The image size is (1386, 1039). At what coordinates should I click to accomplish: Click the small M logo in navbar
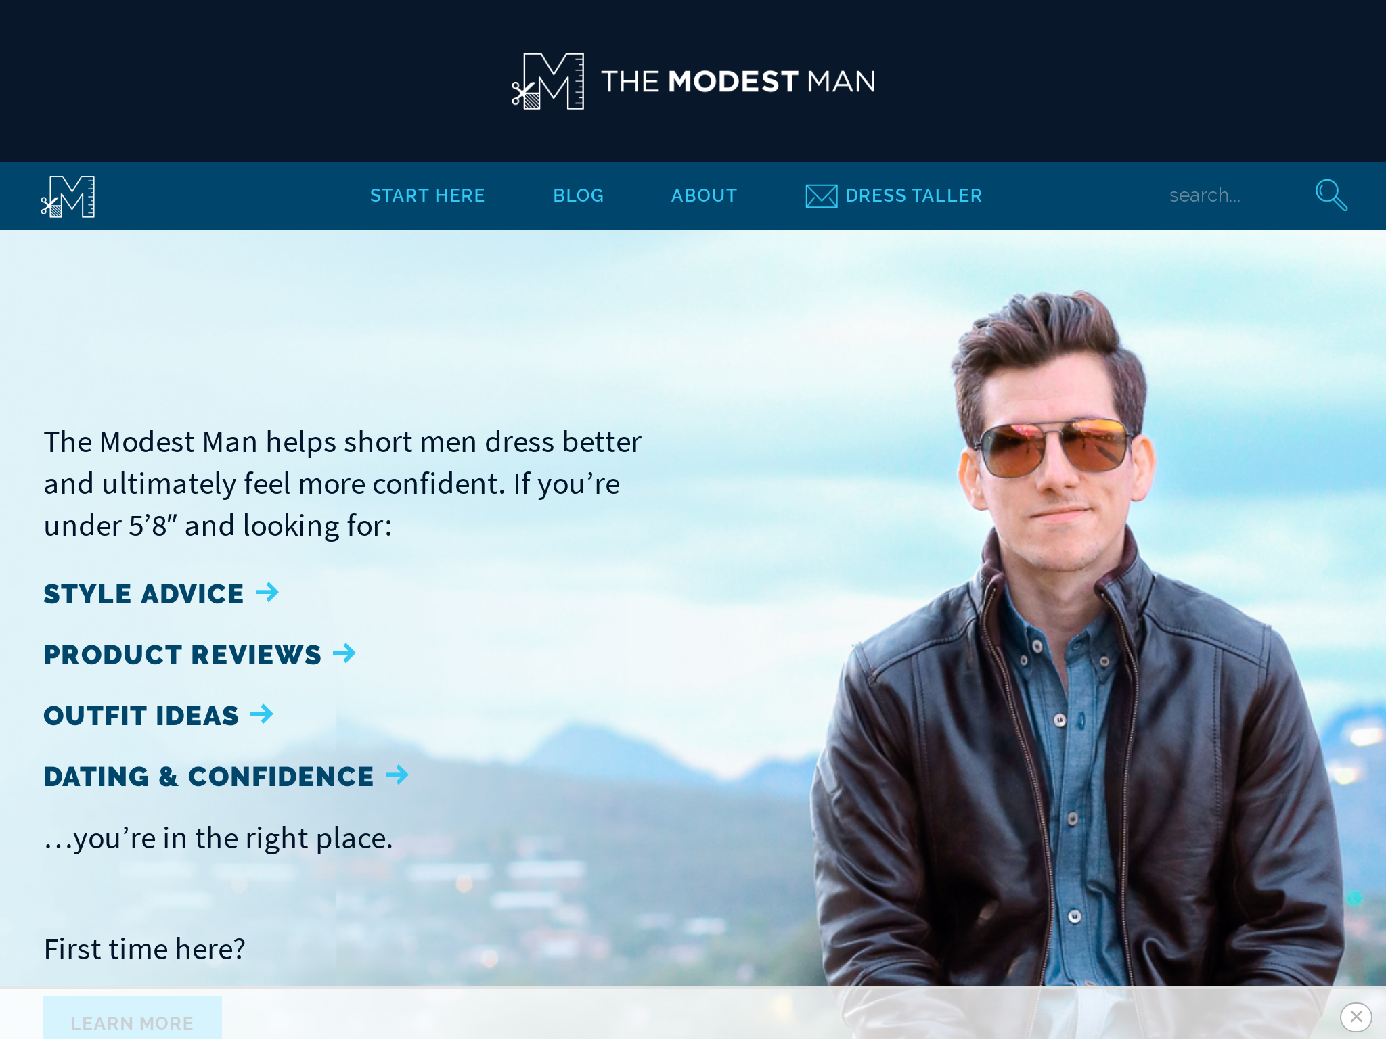point(68,196)
